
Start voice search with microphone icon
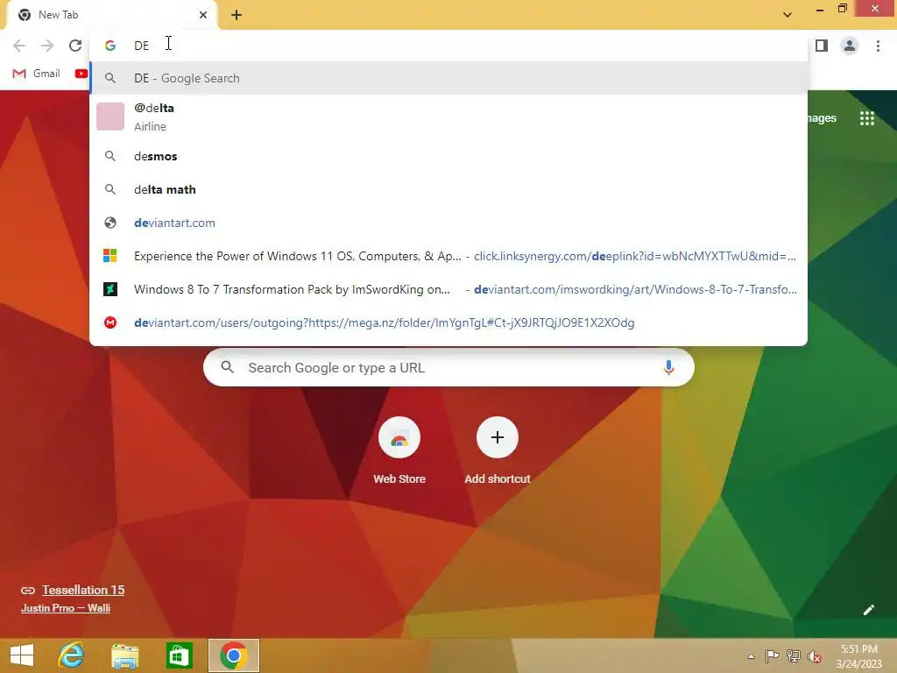pos(668,367)
